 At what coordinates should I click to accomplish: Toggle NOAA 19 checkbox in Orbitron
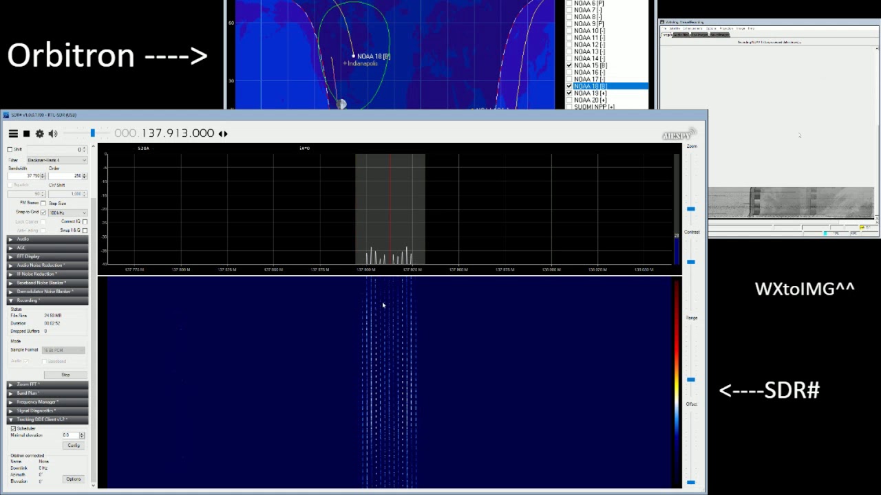(x=569, y=93)
